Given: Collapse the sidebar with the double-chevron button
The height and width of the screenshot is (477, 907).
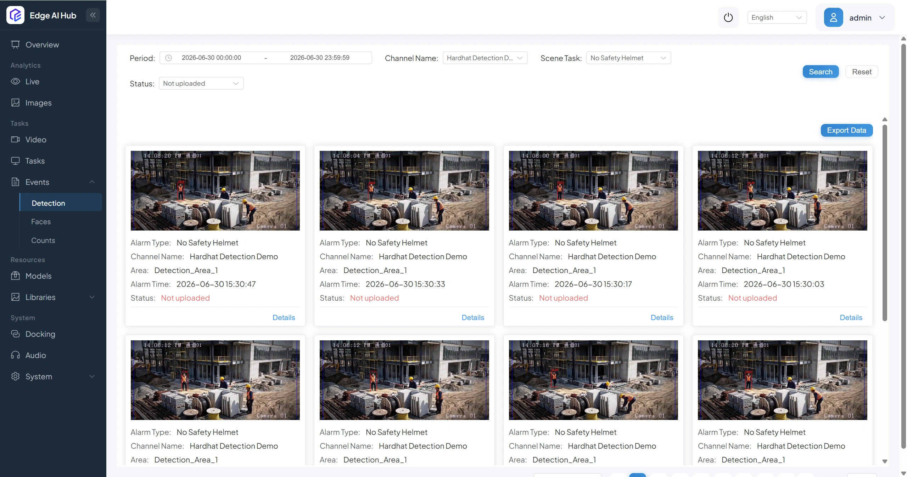Looking at the screenshot, I should (x=93, y=15).
